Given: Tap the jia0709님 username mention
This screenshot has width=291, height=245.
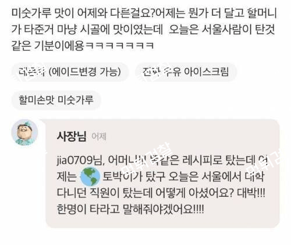Looking at the screenshot, I should 79,160.
